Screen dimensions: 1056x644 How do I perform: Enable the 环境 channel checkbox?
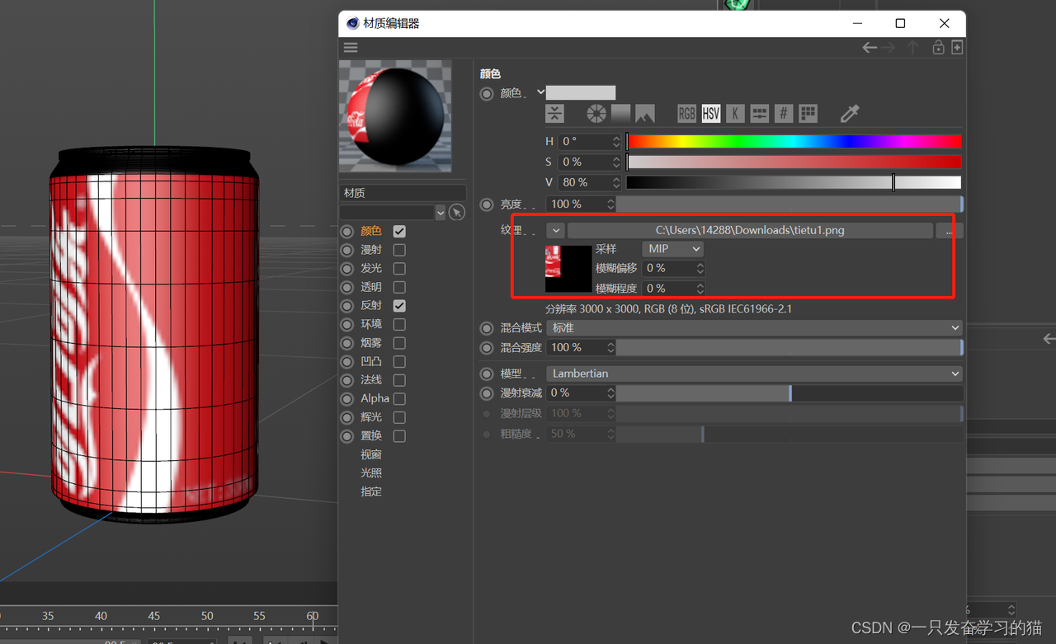click(399, 324)
